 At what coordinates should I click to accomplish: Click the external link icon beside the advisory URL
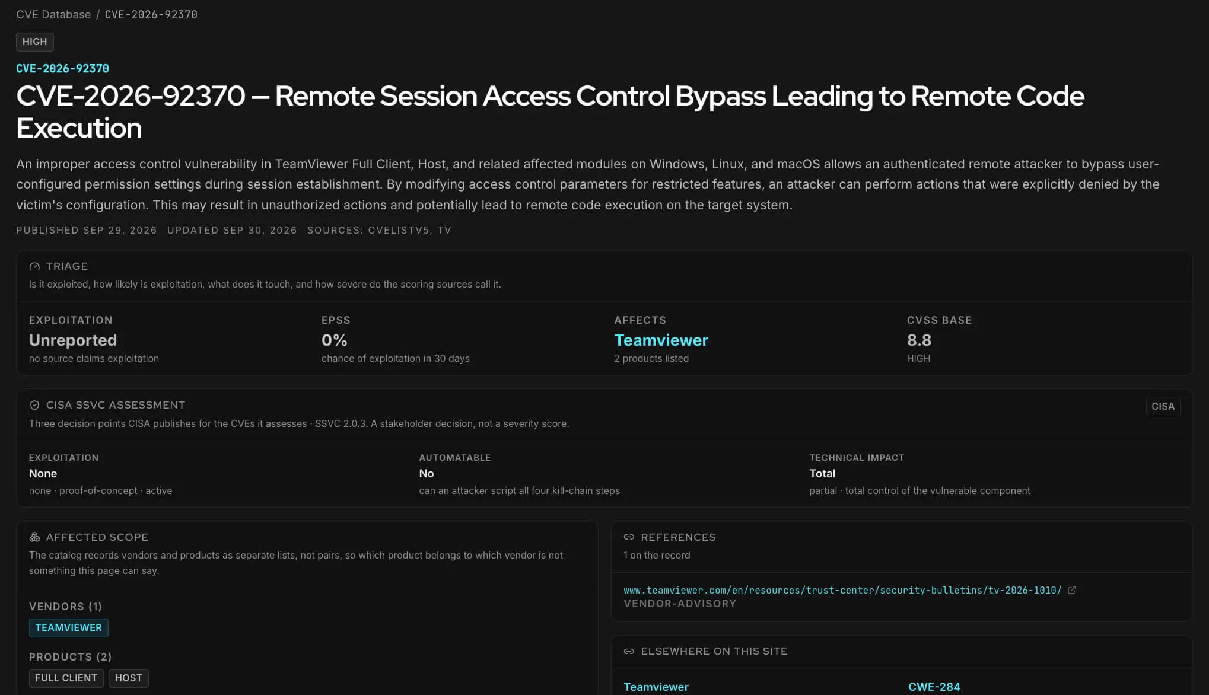click(1072, 590)
